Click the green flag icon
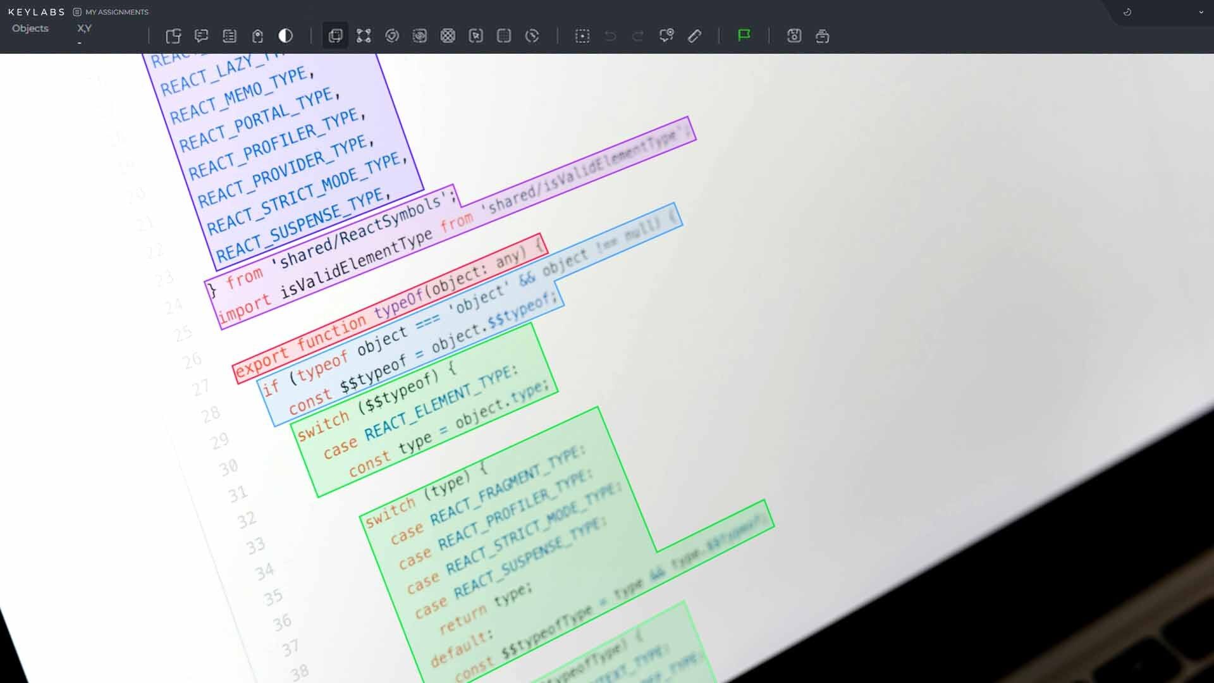1214x683 pixels. coord(745,36)
